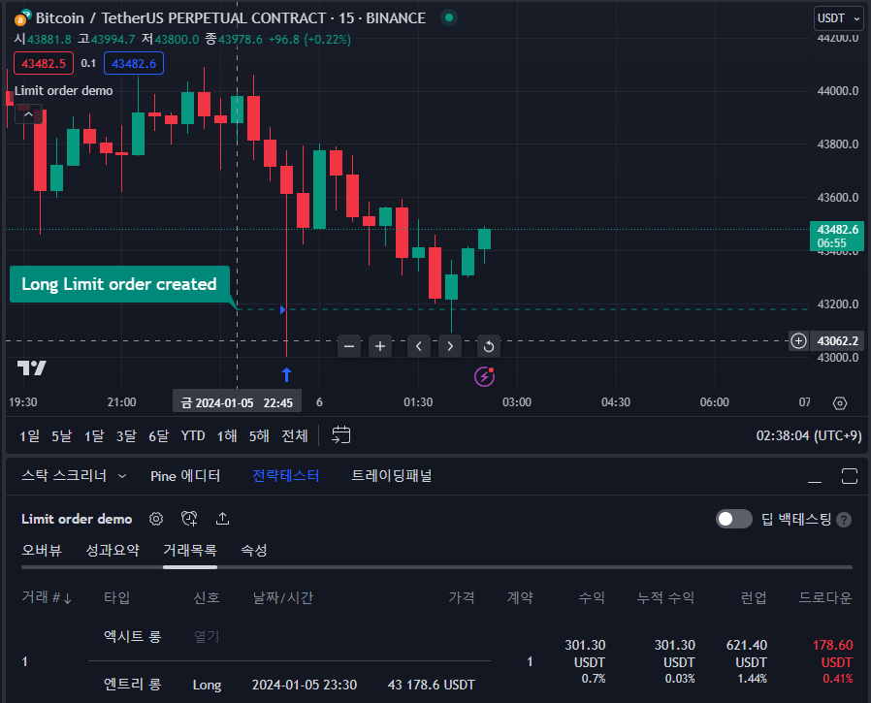Screen dimensions: 871x703
Task: Open the 속성 tab
Action: point(254,551)
